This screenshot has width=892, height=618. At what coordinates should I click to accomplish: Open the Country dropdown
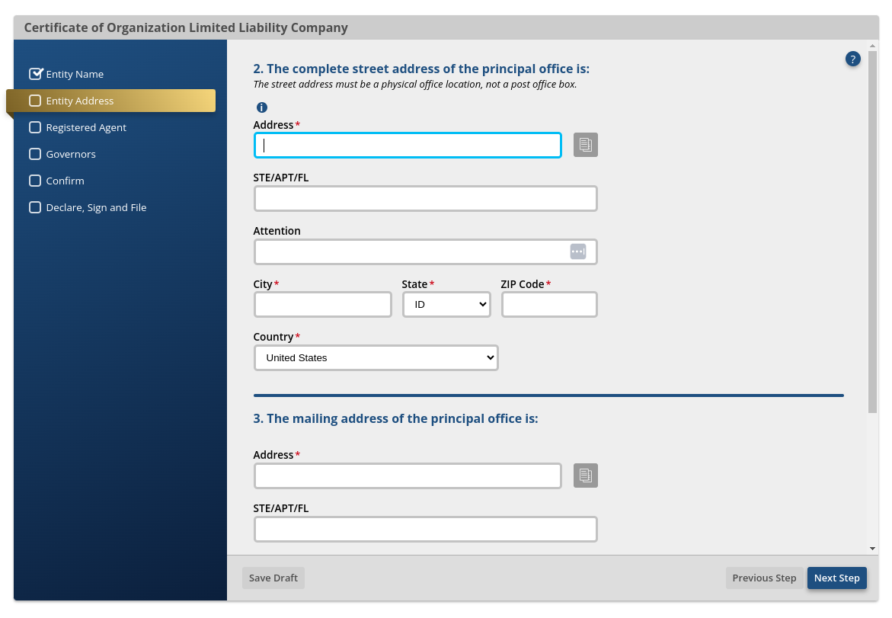click(376, 357)
